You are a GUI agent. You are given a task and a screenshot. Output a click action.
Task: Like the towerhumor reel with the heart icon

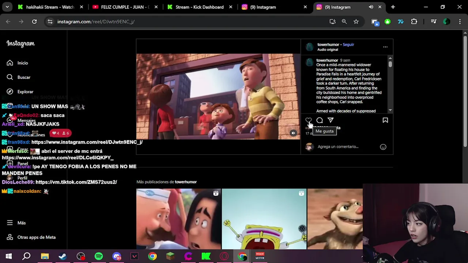click(x=309, y=120)
